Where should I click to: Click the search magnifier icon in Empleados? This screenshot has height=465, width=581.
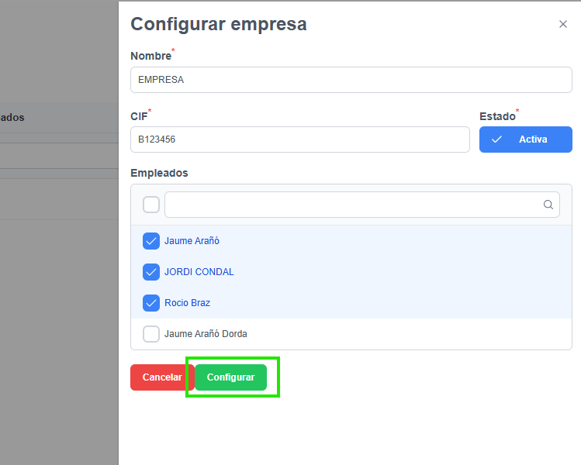[548, 205]
